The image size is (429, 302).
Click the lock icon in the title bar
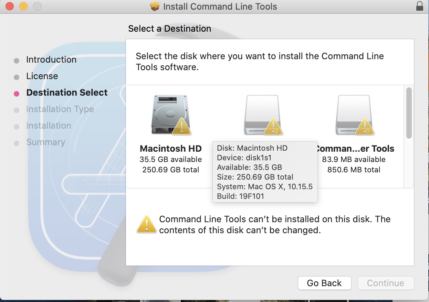[419, 6]
